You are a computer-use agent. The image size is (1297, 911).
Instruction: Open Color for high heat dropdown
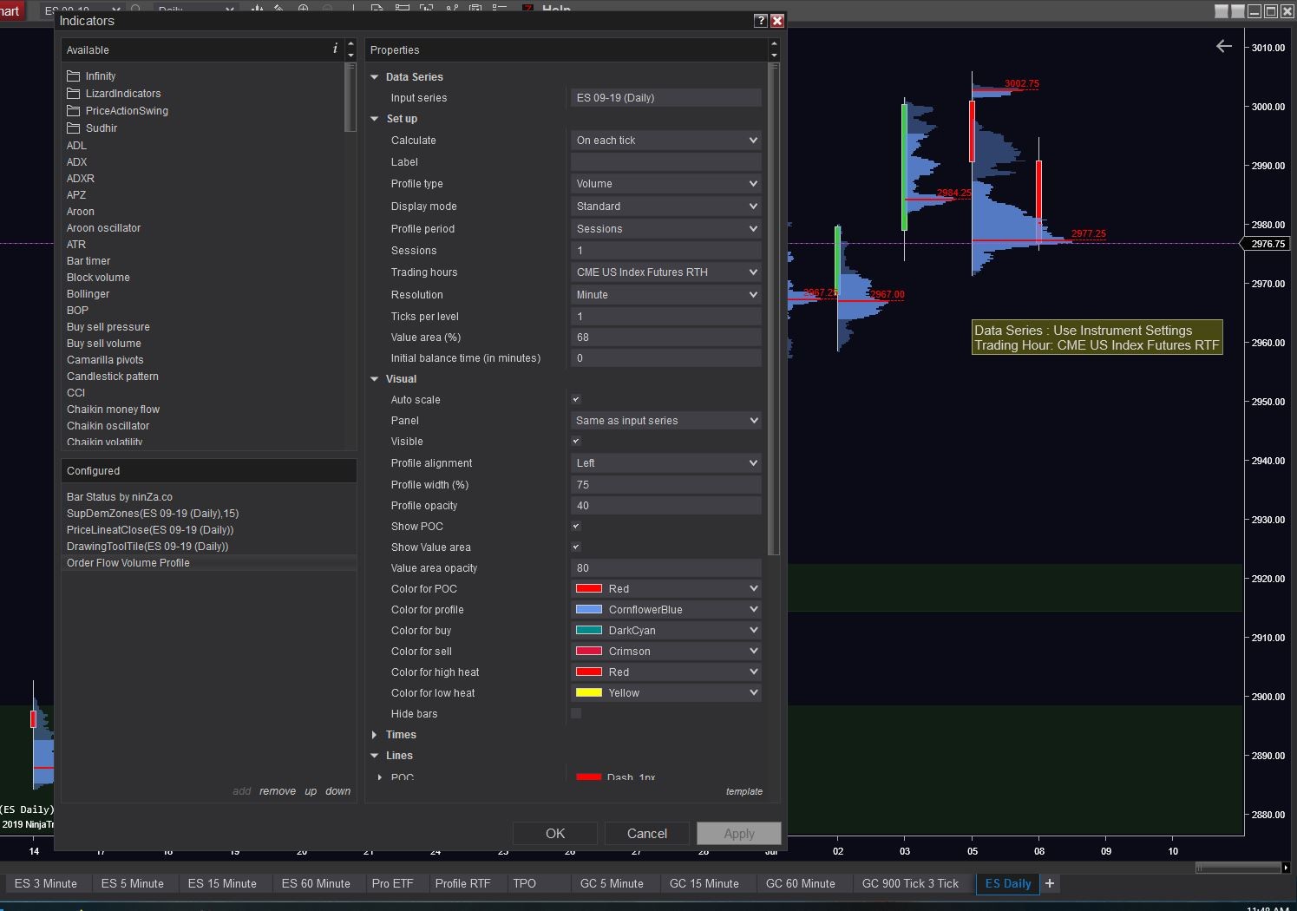point(666,672)
